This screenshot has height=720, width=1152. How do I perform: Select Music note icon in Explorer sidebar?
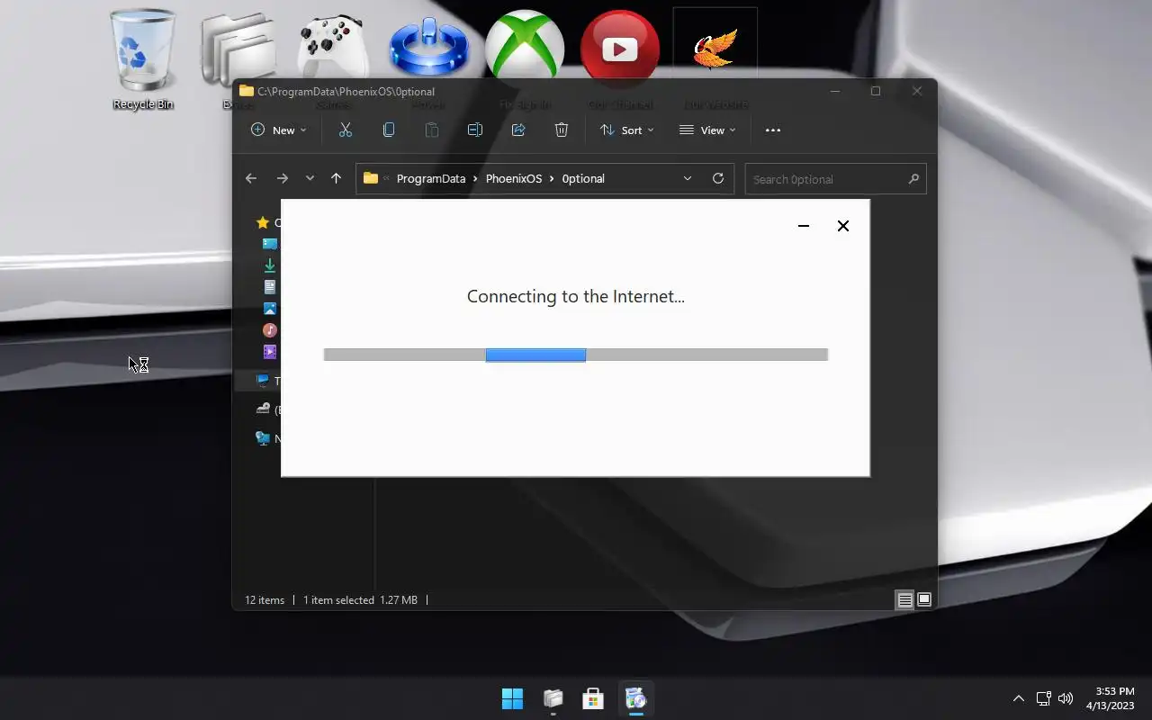pyautogui.click(x=269, y=330)
